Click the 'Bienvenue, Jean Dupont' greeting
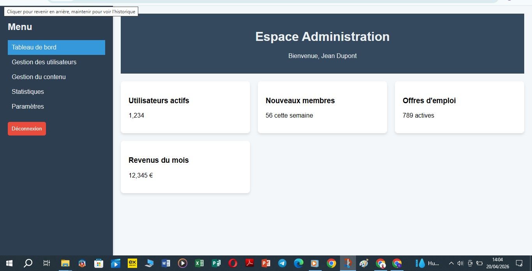 click(x=322, y=56)
